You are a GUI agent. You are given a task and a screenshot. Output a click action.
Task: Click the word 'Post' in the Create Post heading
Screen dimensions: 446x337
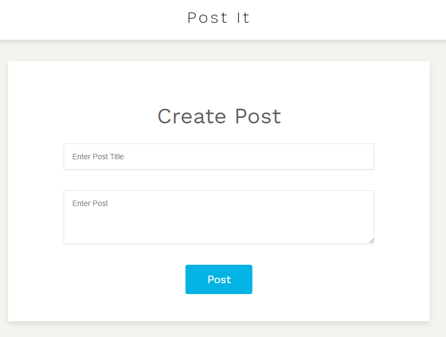click(258, 116)
